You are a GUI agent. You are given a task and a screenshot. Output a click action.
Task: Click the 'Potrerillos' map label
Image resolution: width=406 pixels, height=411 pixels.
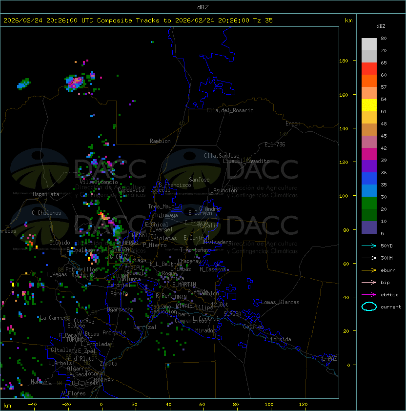tap(81, 269)
